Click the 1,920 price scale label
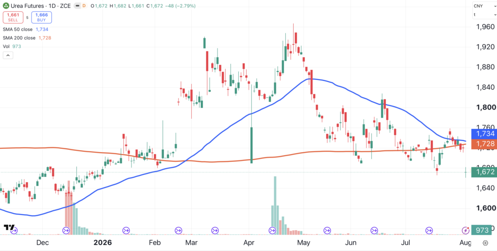Viewport: 497px width, 251px height. [x=485, y=47]
